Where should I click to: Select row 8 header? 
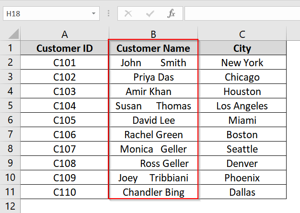(10, 148)
